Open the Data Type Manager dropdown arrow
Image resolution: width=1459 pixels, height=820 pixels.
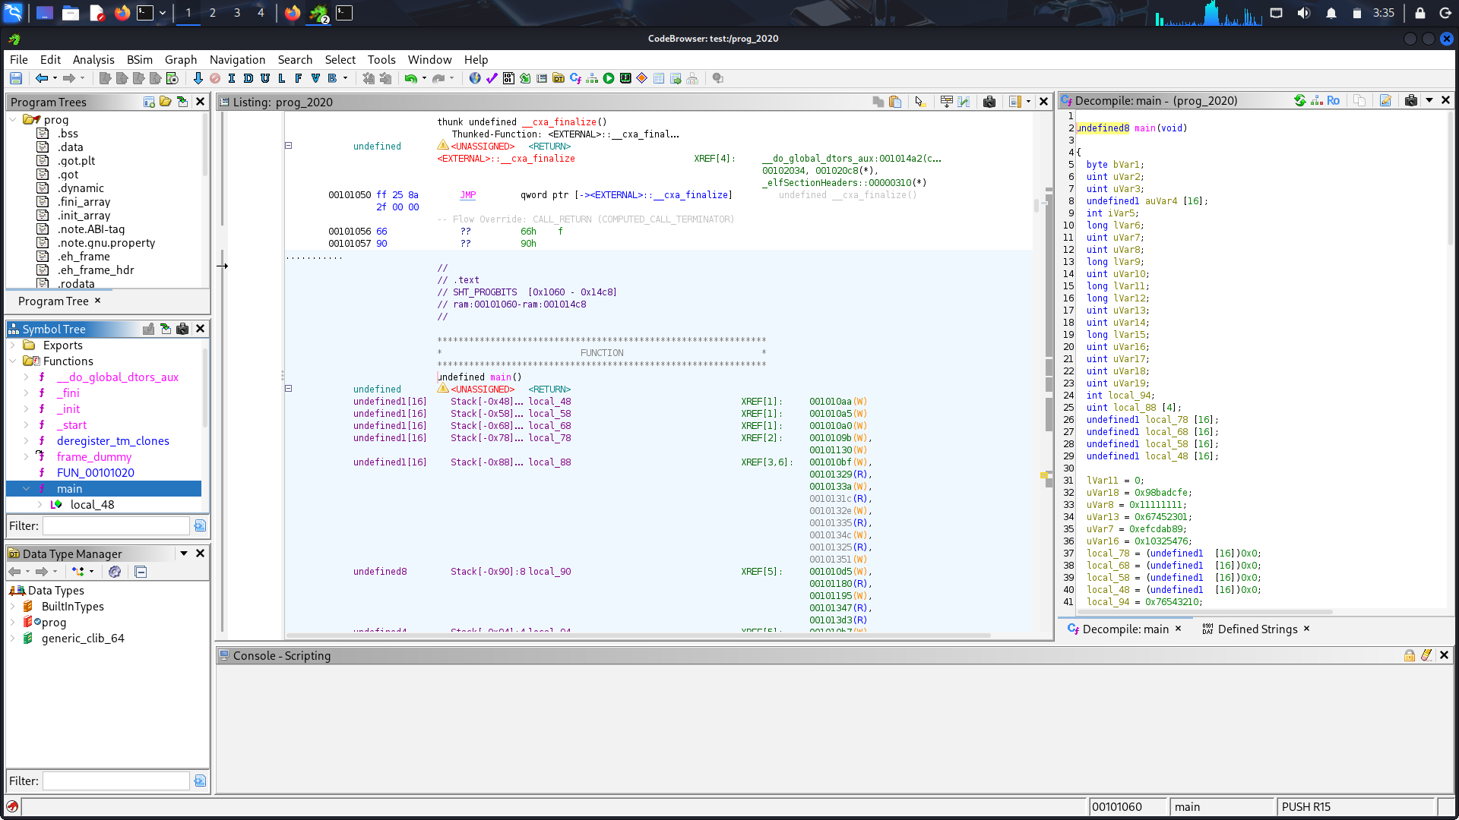pyautogui.click(x=183, y=553)
